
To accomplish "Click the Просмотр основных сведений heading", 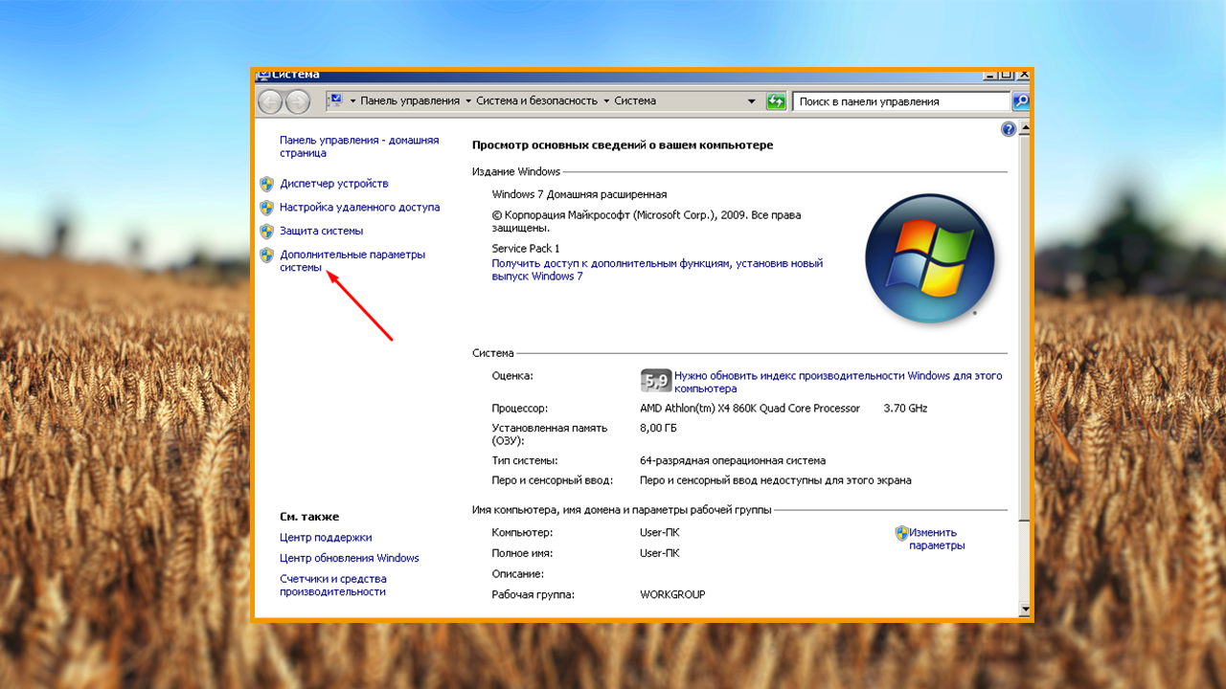I will tap(623, 145).
